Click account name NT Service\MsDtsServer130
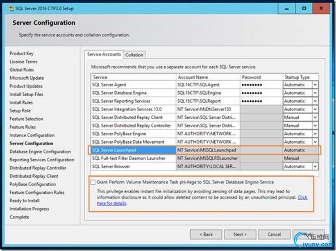 click(204, 109)
